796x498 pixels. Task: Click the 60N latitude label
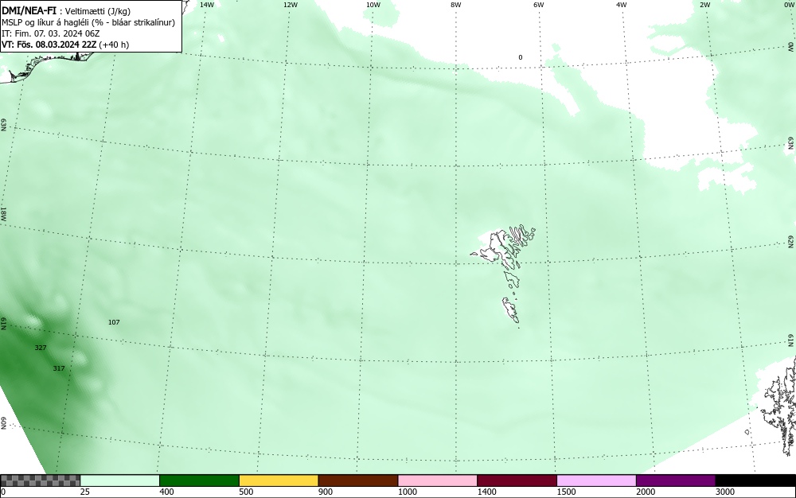(3, 424)
